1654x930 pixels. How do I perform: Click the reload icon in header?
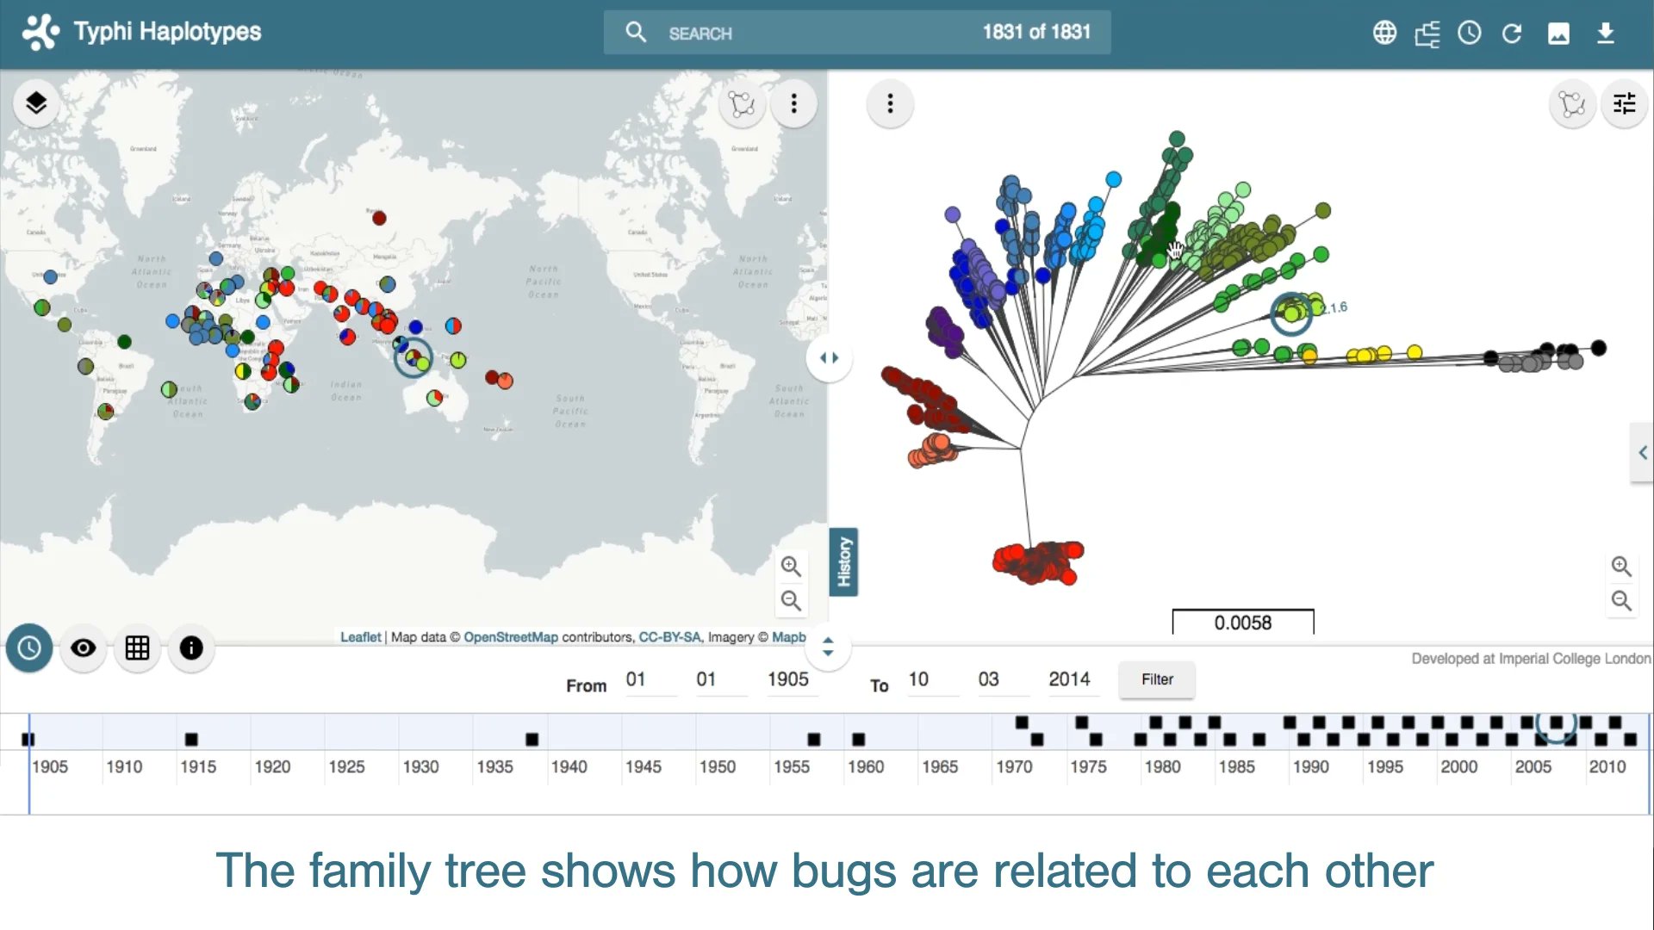[x=1512, y=33]
